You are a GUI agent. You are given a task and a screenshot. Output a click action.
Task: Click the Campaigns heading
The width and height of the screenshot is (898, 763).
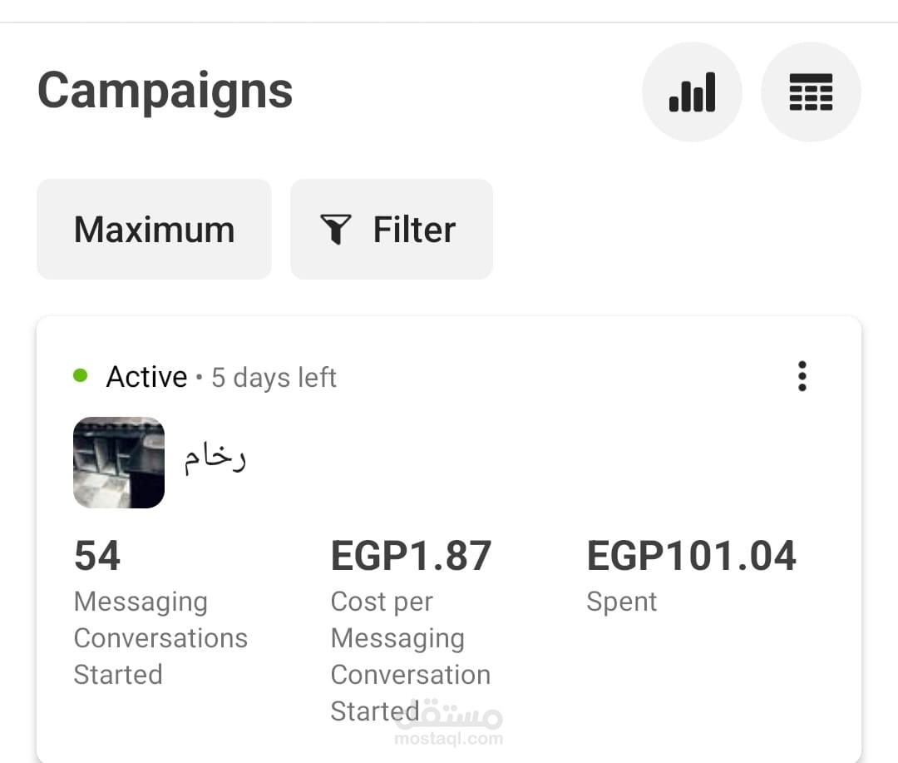pyautogui.click(x=165, y=91)
